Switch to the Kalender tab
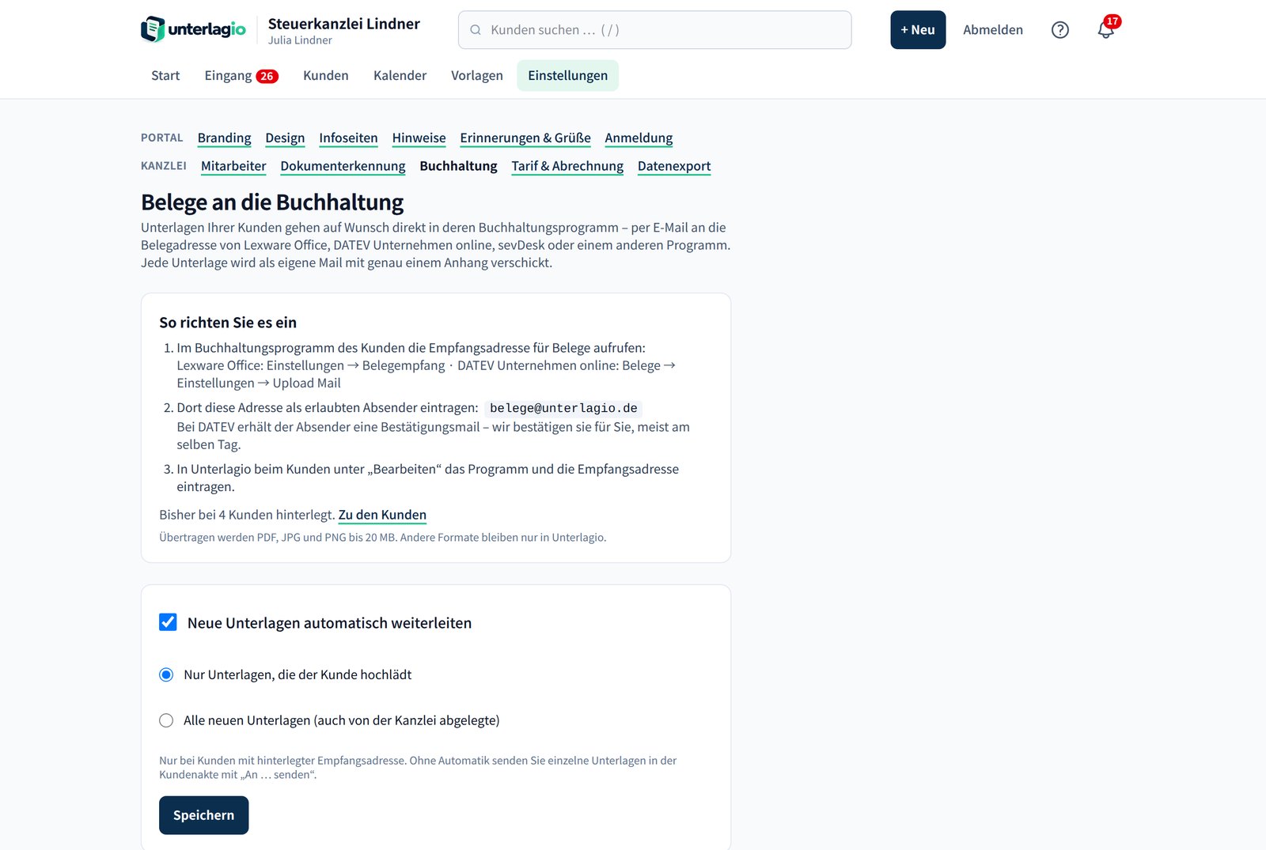 coord(400,76)
